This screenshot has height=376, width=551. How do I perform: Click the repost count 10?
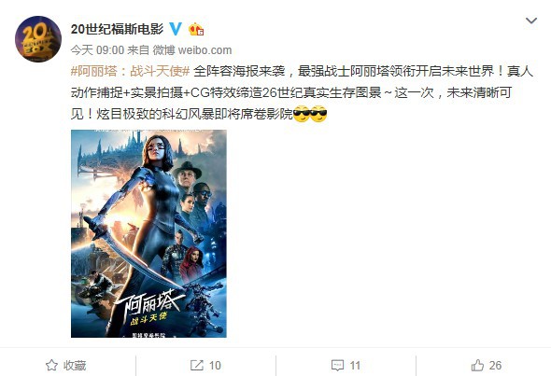point(215,366)
